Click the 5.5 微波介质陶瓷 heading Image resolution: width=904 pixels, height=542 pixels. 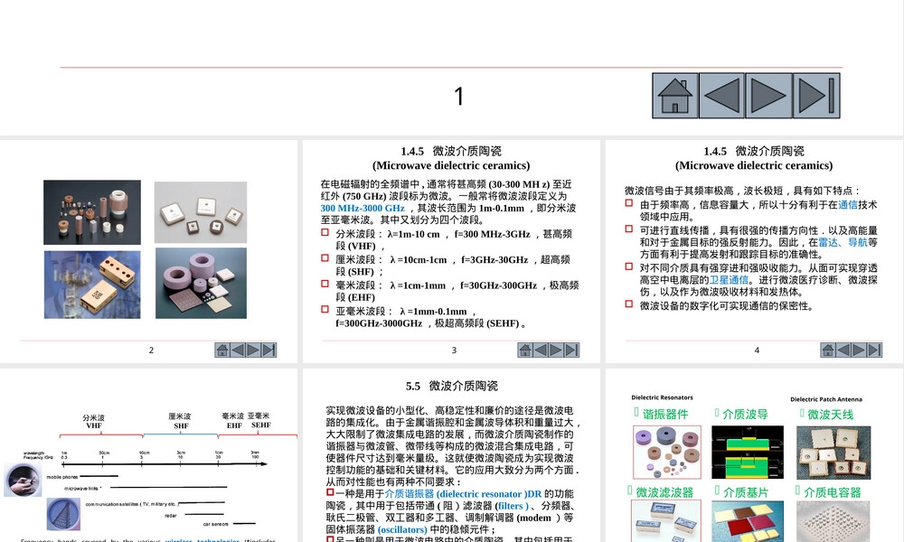pyautogui.click(x=451, y=386)
